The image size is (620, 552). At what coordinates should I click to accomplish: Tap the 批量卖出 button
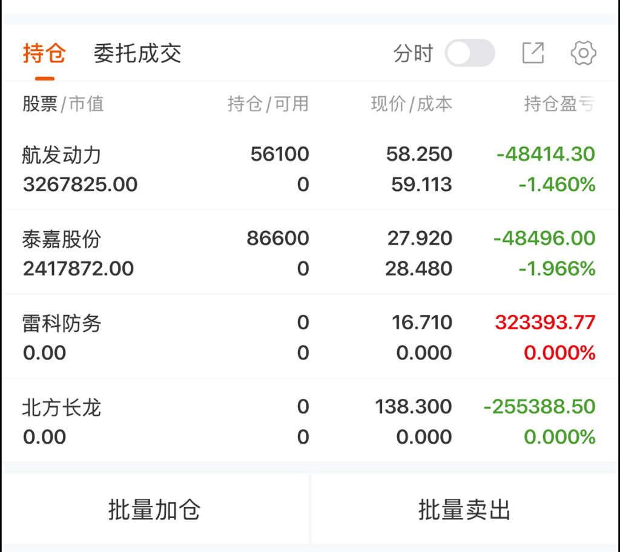pos(464,510)
